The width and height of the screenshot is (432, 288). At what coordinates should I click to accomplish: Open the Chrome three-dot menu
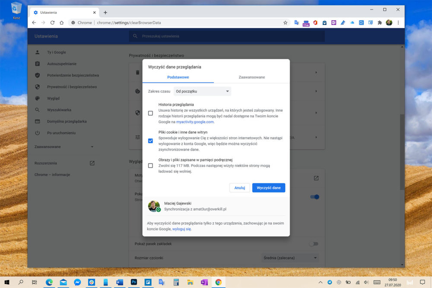(x=398, y=22)
